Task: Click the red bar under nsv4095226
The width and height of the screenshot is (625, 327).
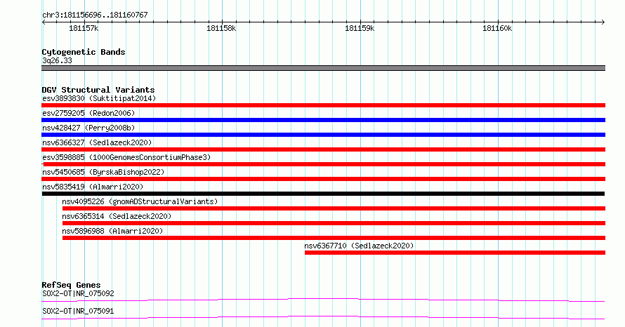Action: (334, 208)
